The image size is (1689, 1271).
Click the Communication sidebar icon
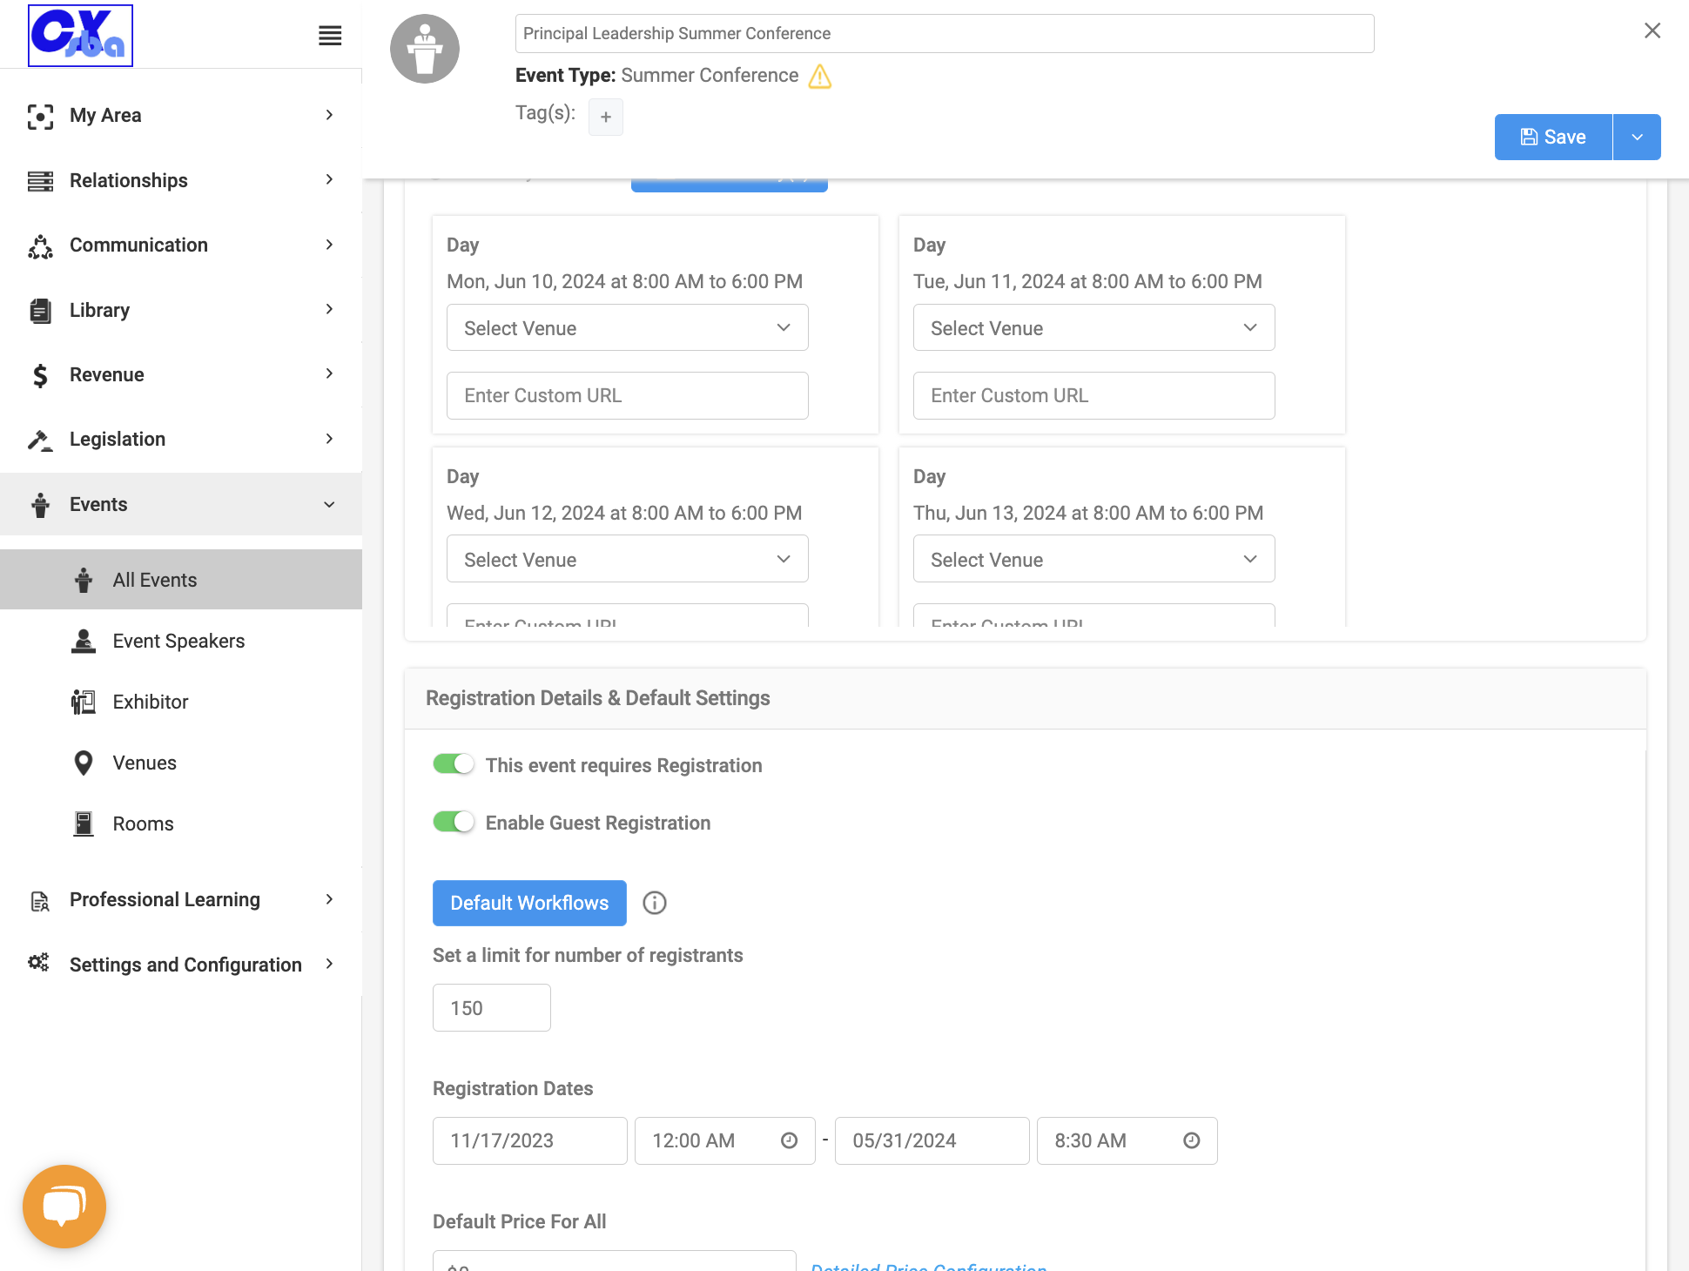(40, 246)
